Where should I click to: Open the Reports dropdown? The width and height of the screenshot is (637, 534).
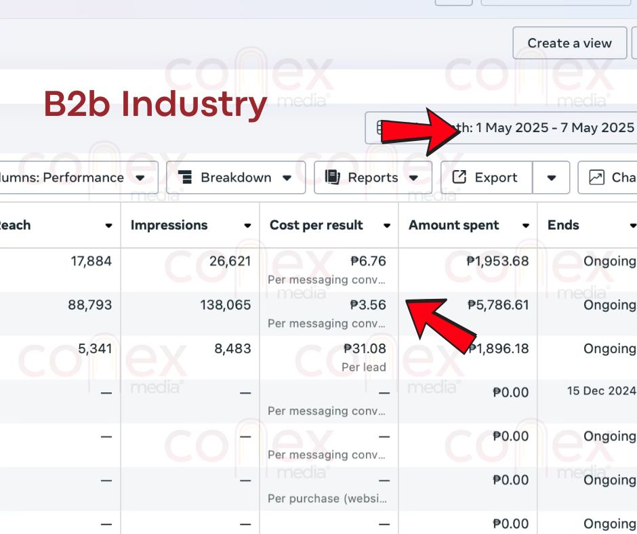tap(373, 178)
